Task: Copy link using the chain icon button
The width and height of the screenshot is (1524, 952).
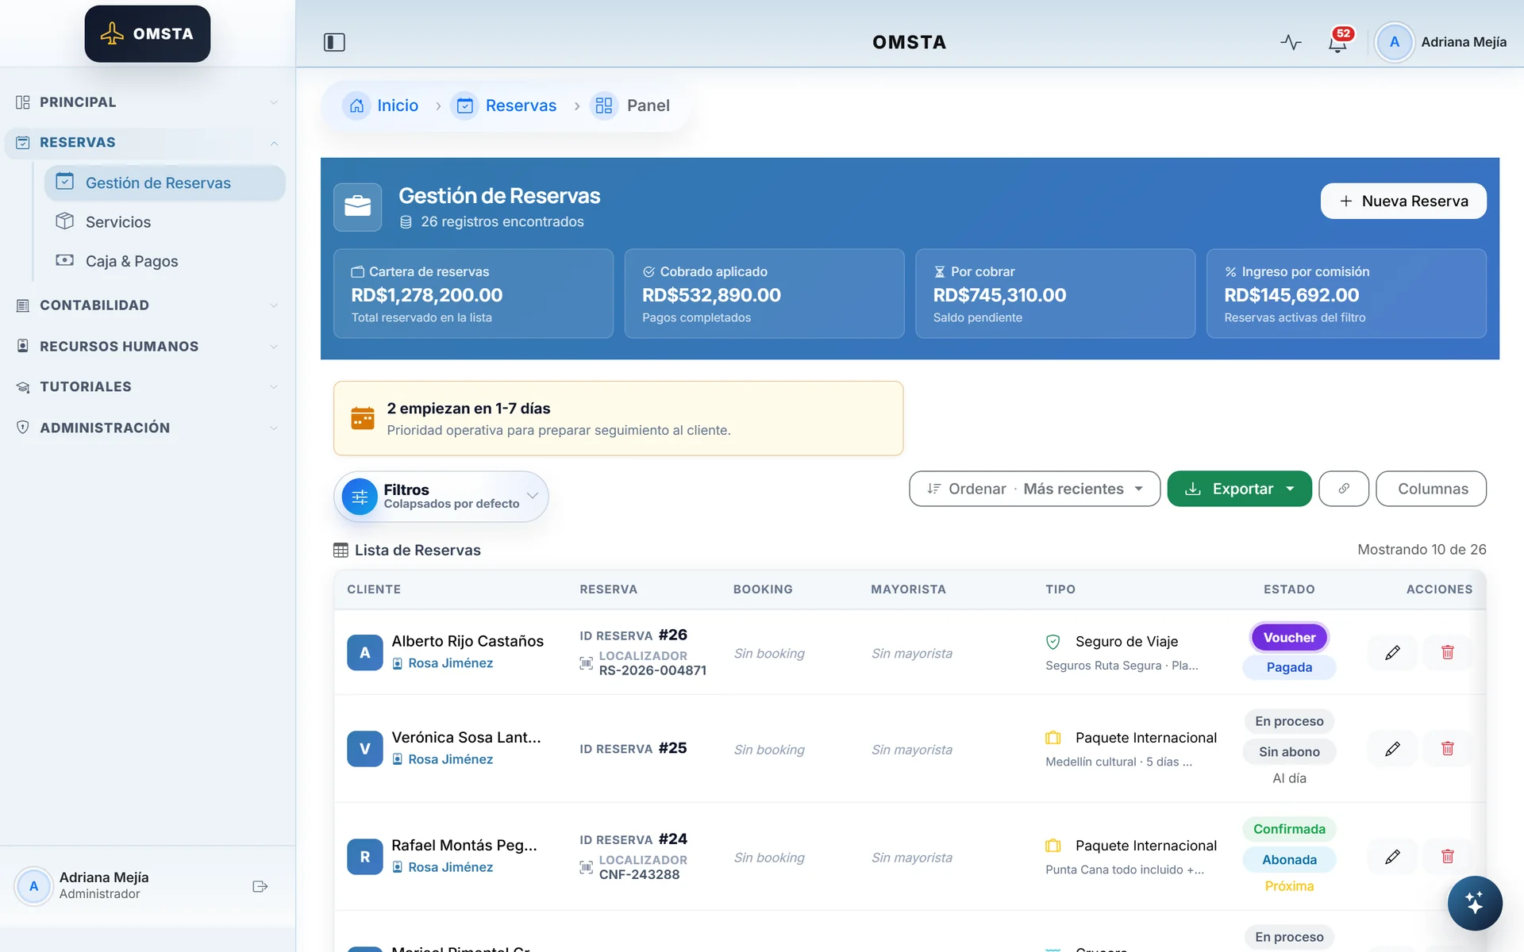Action: click(1343, 489)
